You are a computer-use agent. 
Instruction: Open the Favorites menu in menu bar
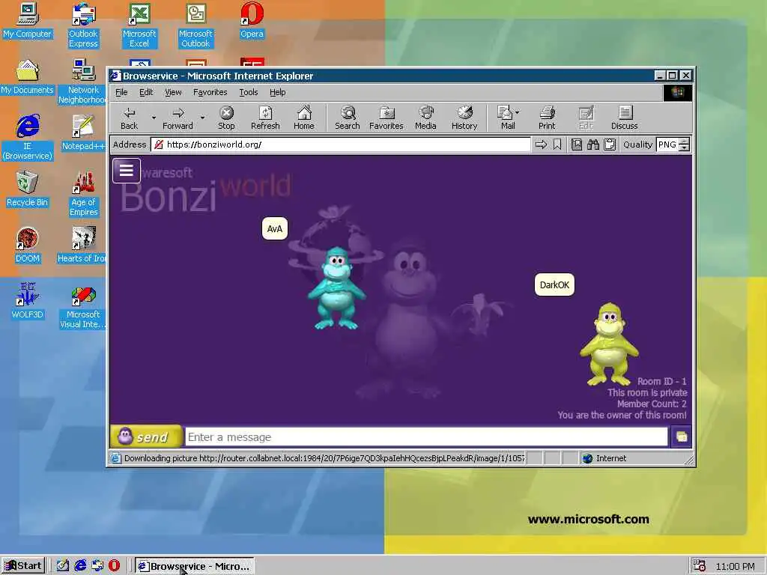(x=210, y=92)
